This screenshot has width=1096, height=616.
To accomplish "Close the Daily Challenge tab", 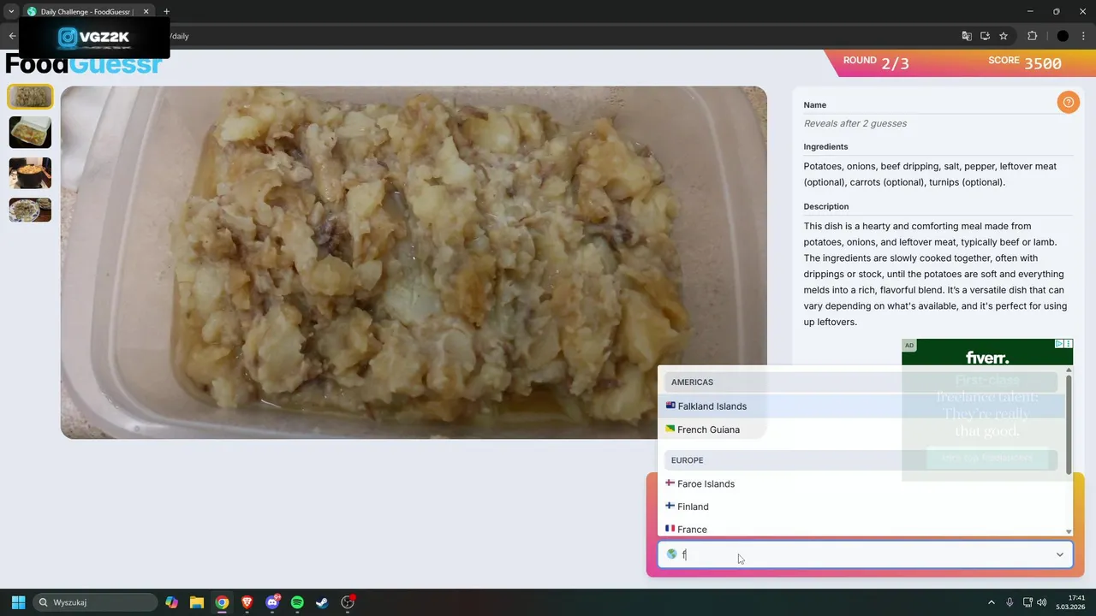I will click(x=145, y=12).
